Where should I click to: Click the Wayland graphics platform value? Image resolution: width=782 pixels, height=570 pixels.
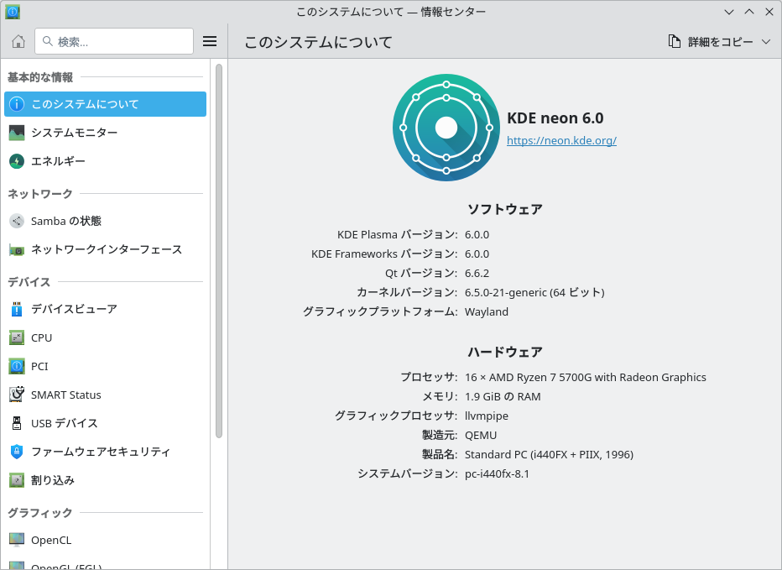pyautogui.click(x=487, y=312)
